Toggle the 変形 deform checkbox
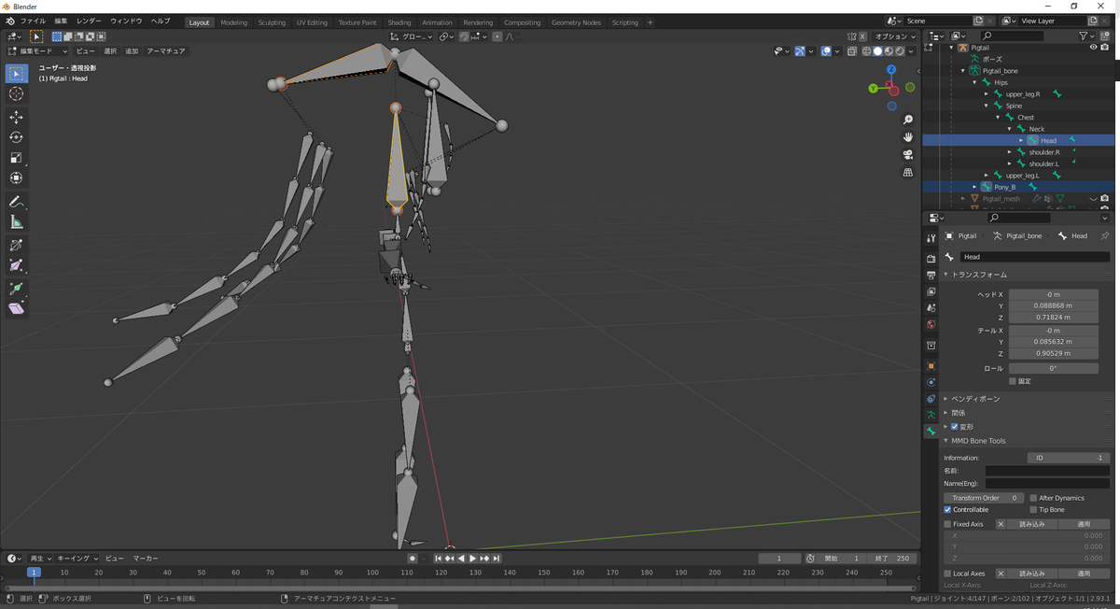The image size is (1120, 609). (954, 427)
